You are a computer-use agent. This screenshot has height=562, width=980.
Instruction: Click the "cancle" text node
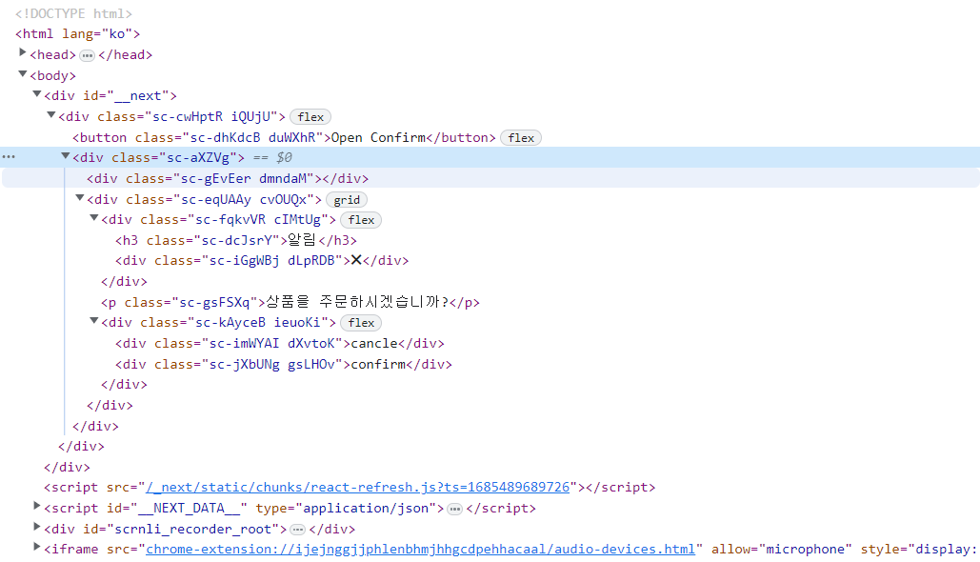click(374, 343)
